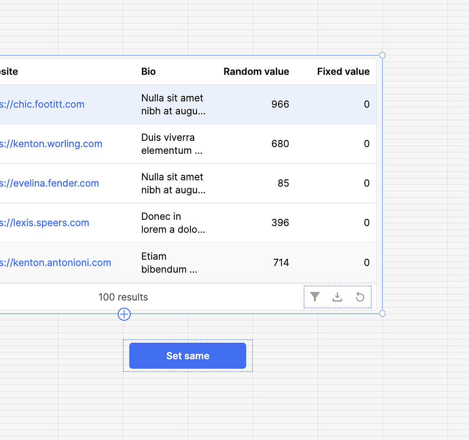Click the evelina.fender.com link
This screenshot has height=440, width=469.
[49, 183]
